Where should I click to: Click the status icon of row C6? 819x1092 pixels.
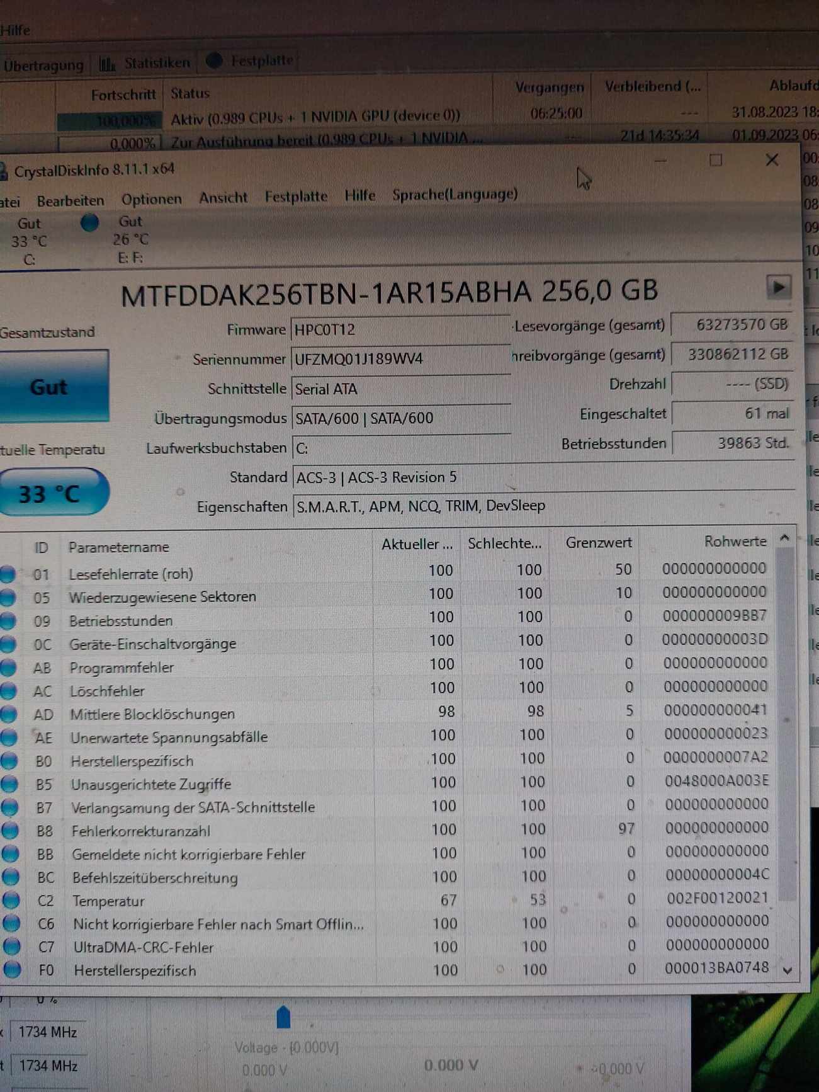(x=11, y=924)
